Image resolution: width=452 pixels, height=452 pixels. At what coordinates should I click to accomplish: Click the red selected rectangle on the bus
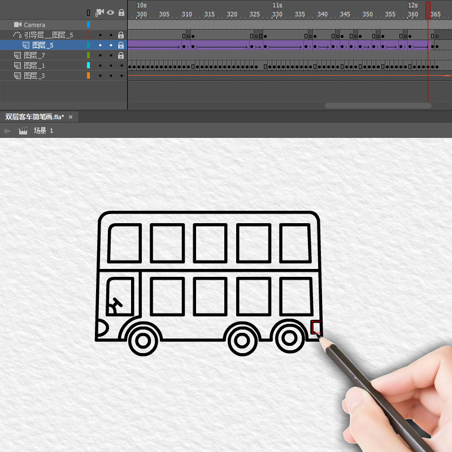[x=316, y=328]
